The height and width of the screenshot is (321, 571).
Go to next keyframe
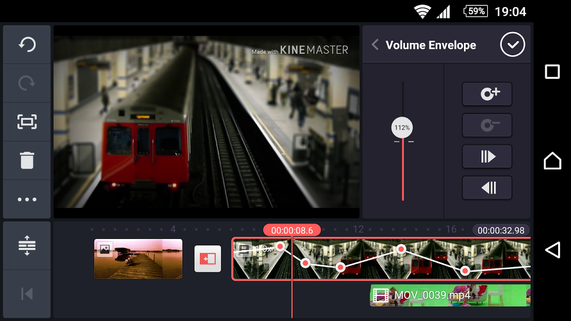[487, 156]
